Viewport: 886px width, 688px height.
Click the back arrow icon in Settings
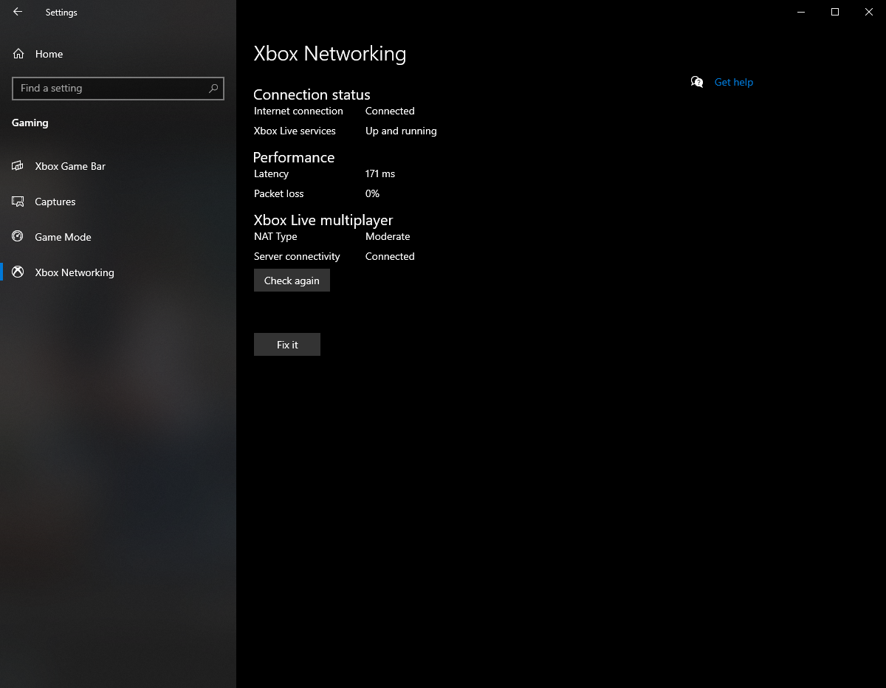[18, 12]
